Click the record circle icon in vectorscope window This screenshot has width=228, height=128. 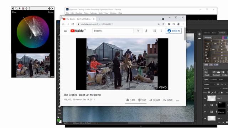click(13, 9)
